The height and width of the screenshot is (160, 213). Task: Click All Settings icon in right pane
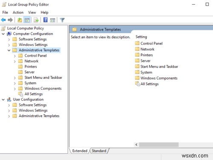point(137,84)
